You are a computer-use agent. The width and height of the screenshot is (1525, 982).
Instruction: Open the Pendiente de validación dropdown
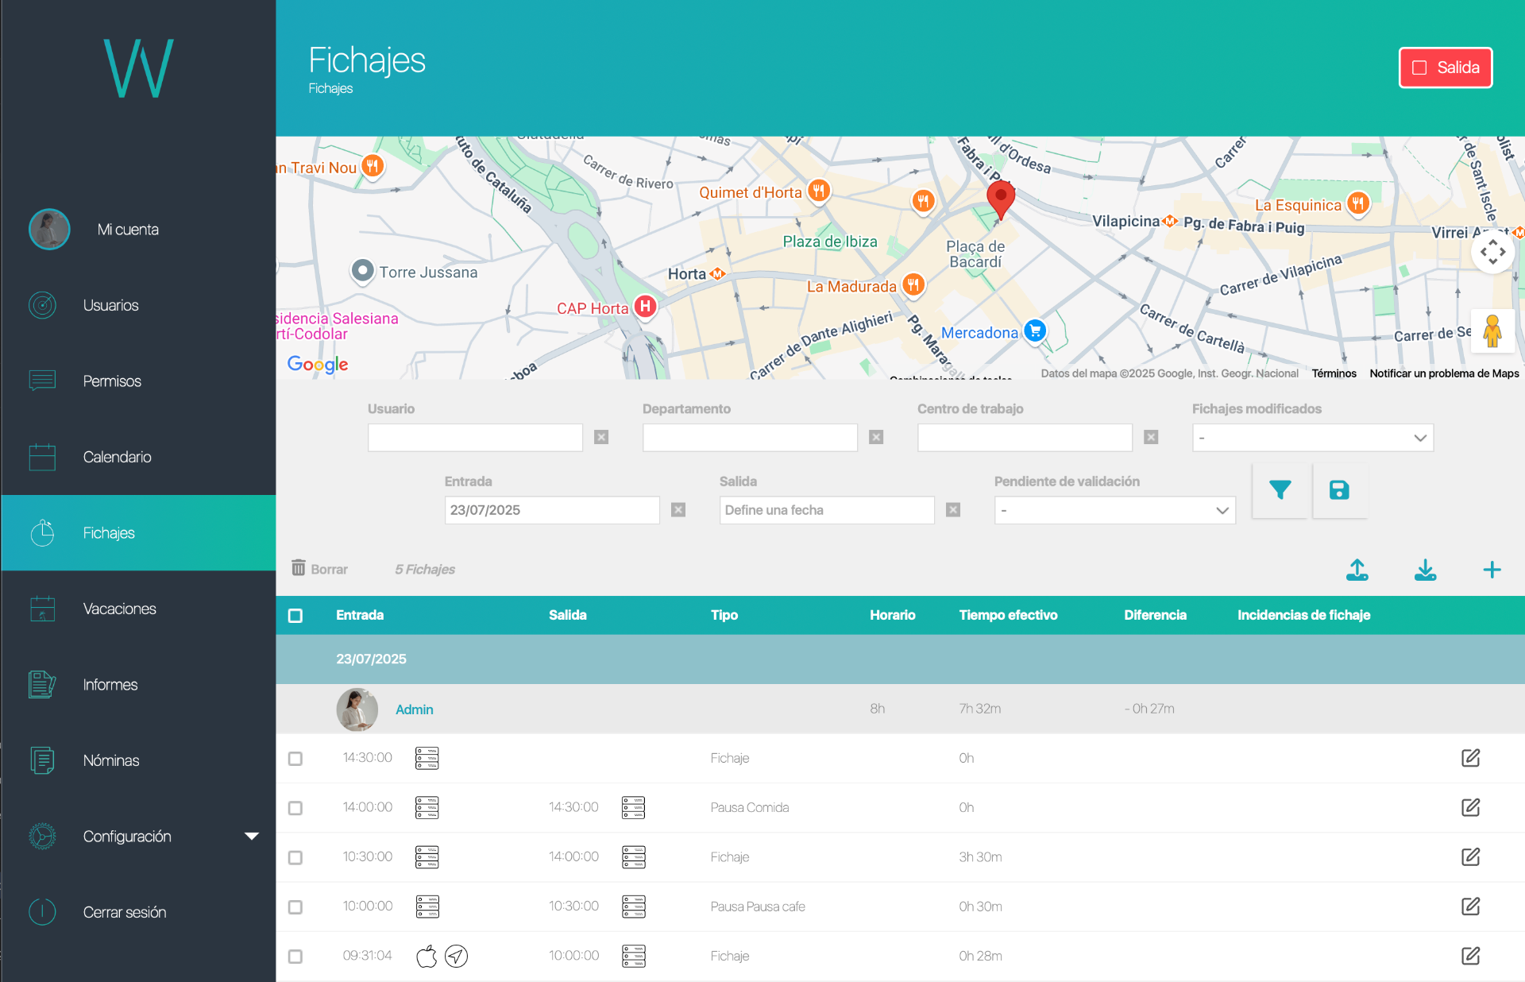(1114, 510)
